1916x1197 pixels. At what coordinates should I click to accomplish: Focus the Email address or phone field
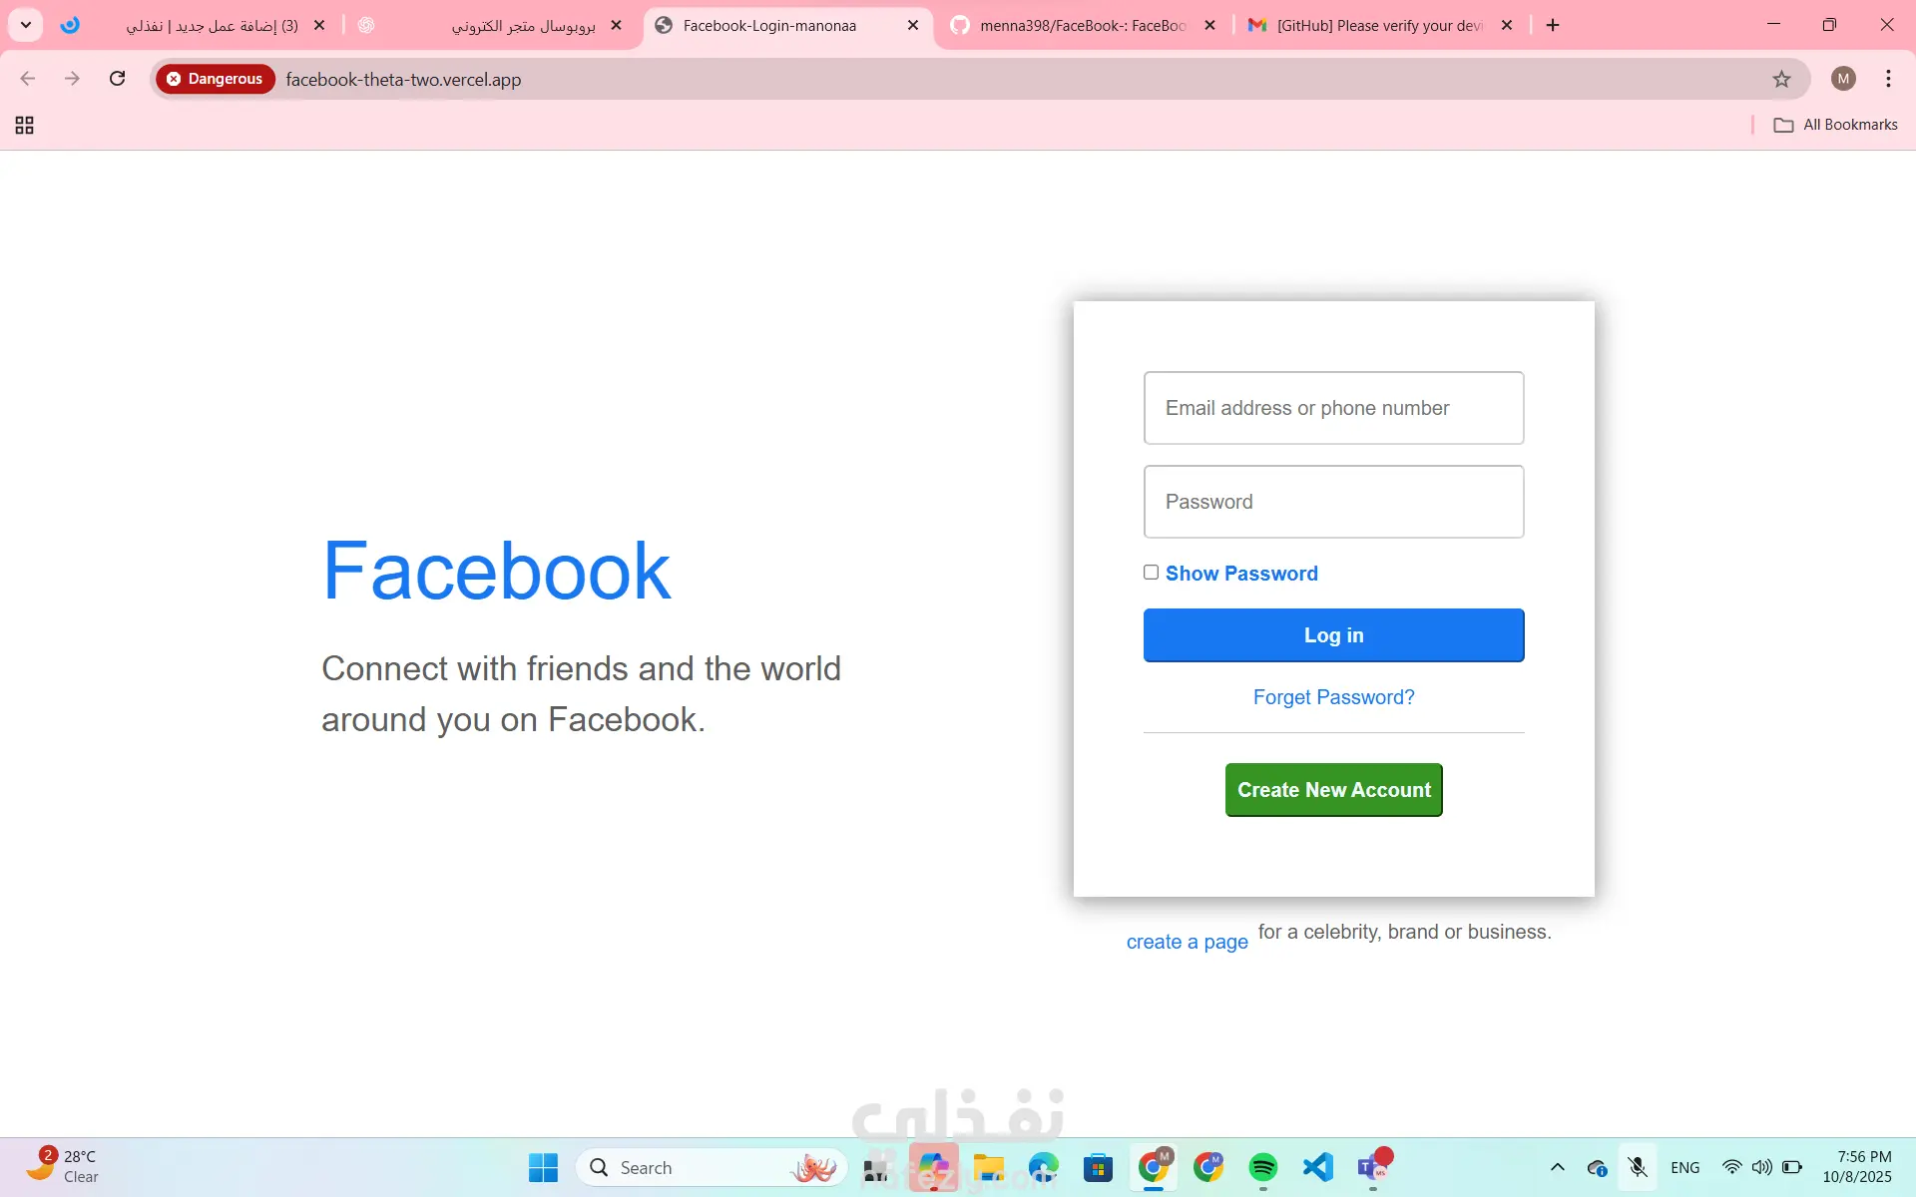(x=1333, y=408)
